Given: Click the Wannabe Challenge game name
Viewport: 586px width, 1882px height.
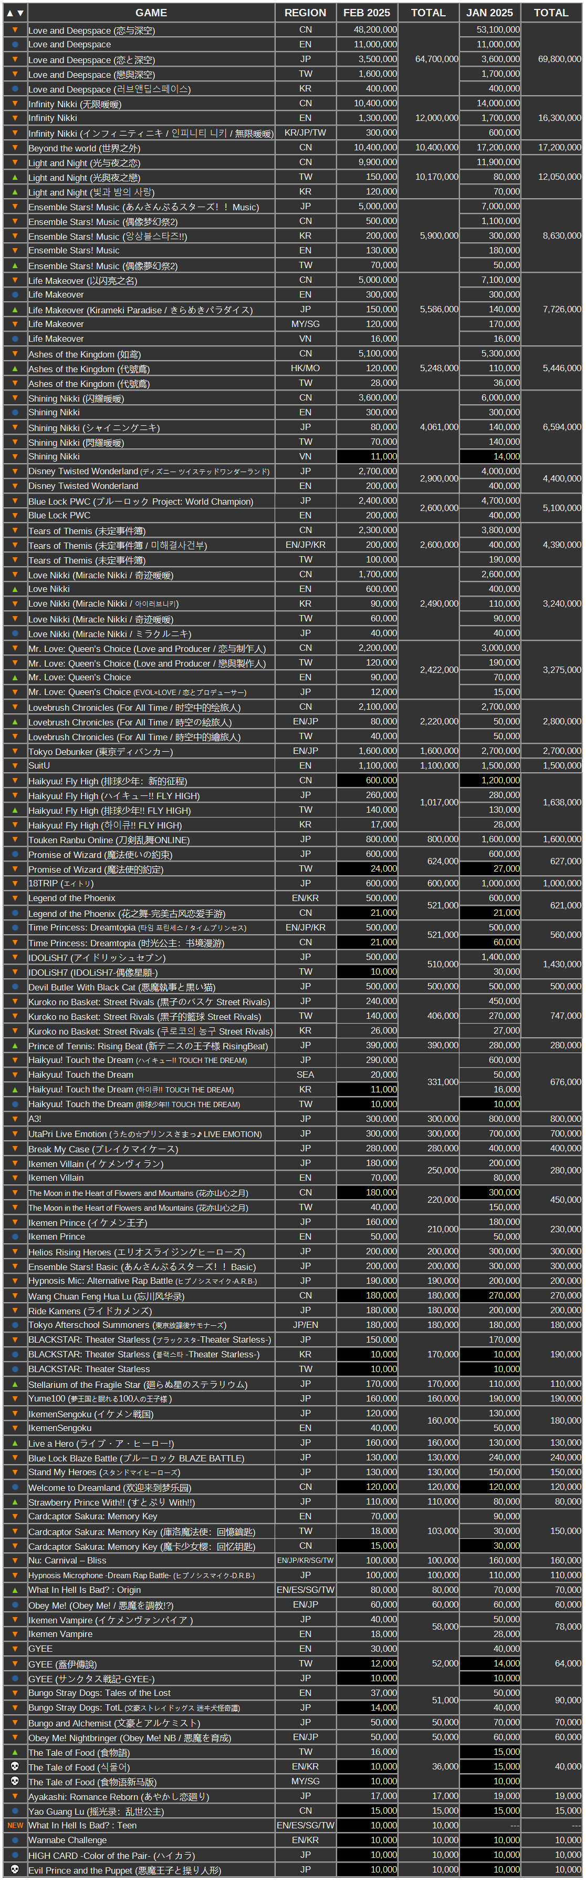Looking at the screenshot, I should (67, 1839).
